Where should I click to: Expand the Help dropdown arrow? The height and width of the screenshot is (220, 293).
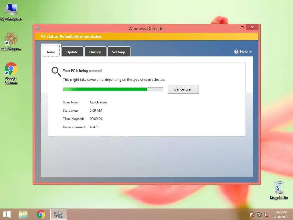point(251,52)
